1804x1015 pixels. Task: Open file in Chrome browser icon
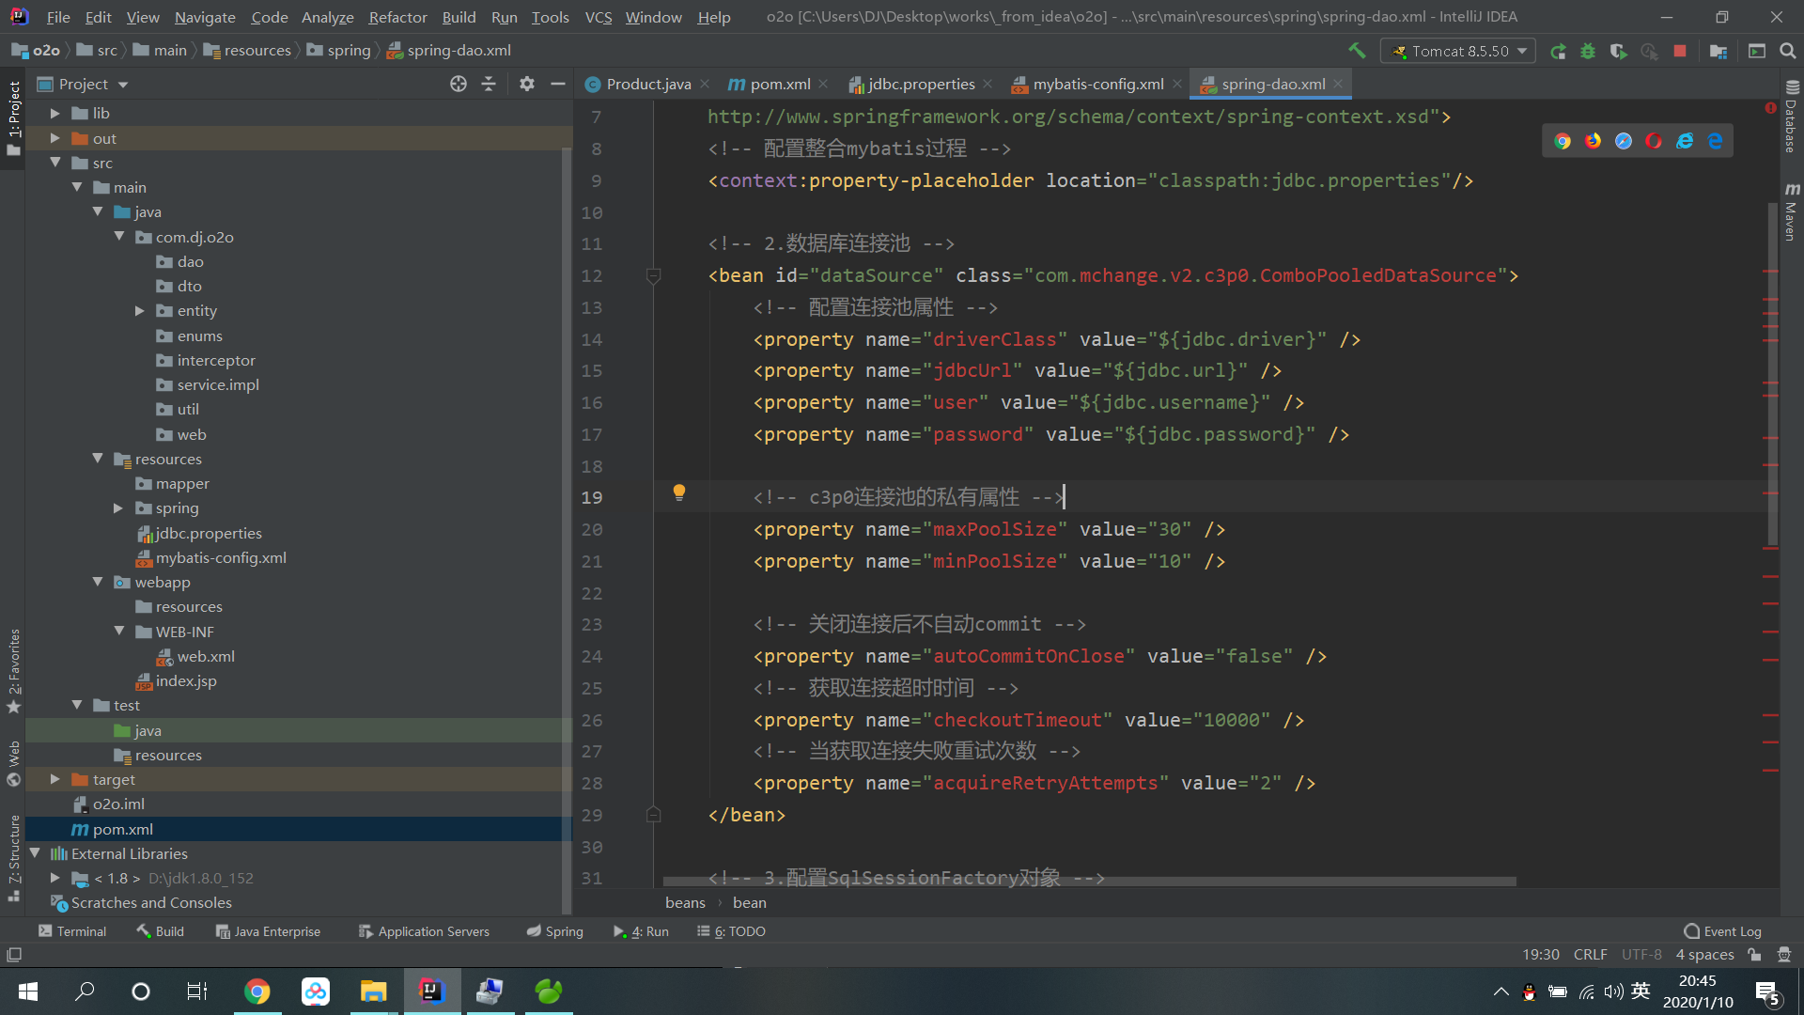coord(1563,141)
